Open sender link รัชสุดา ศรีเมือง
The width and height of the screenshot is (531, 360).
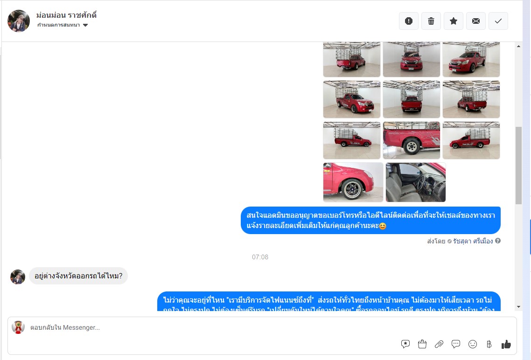tap(473, 241)
